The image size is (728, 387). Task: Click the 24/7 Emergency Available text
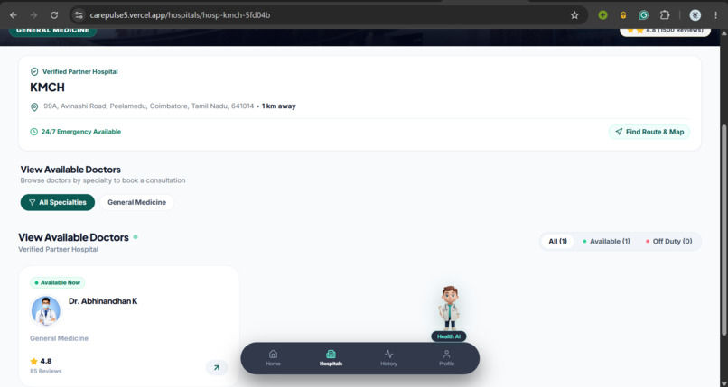point(80,132)
